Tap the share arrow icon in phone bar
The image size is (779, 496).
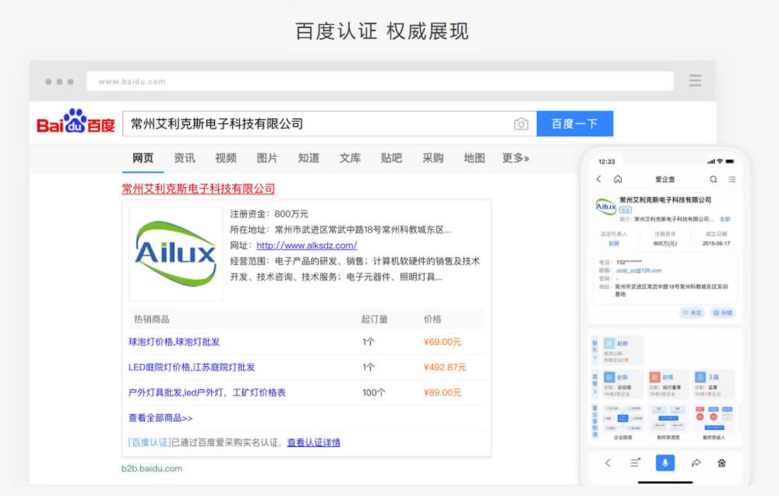coord(696,463)
